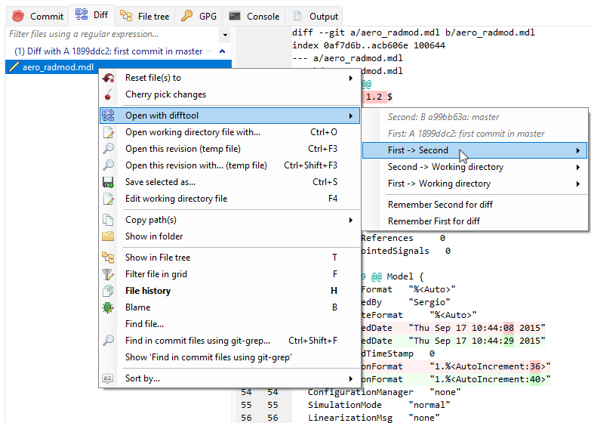Choose Edit working directory file
This screenshot has width=591, height=423.
pyautogui.click(x=230, y=199)
